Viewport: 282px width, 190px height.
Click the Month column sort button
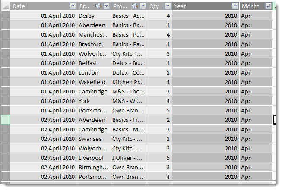(268, 6)
